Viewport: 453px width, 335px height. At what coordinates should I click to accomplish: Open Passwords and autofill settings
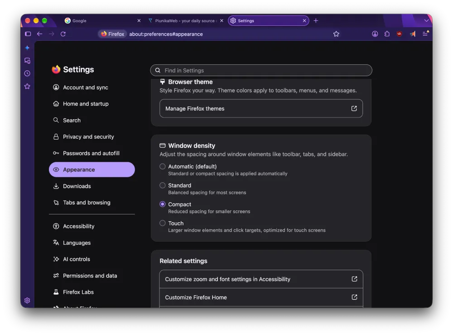(x=92, y=153)
